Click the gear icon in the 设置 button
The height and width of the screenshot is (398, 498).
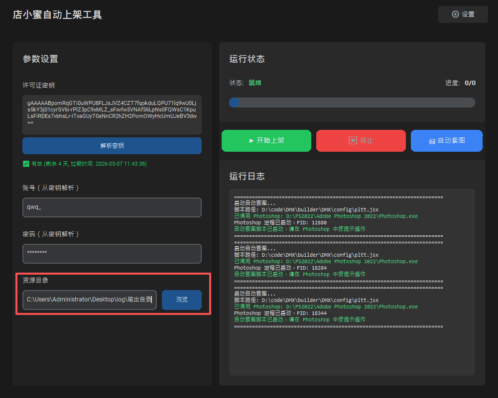coord(455,14)
